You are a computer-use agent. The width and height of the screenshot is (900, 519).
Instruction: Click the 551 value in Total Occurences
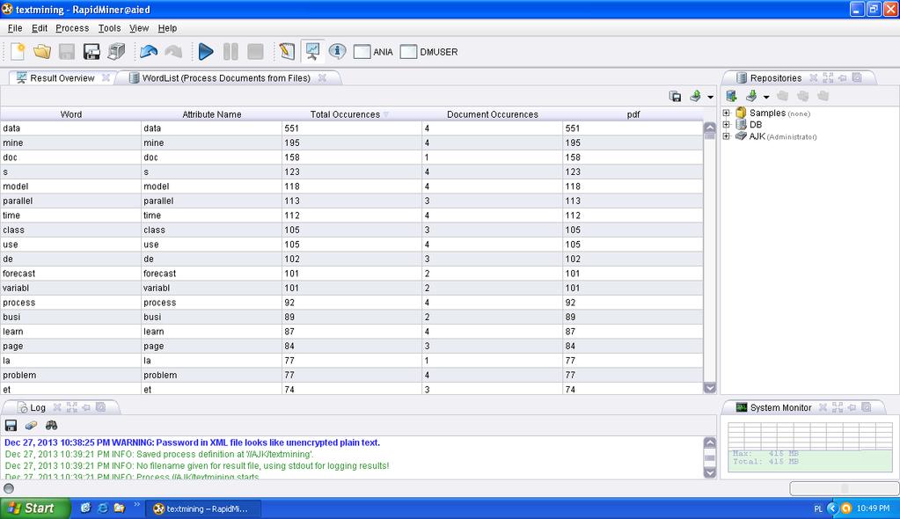[352, 128]
